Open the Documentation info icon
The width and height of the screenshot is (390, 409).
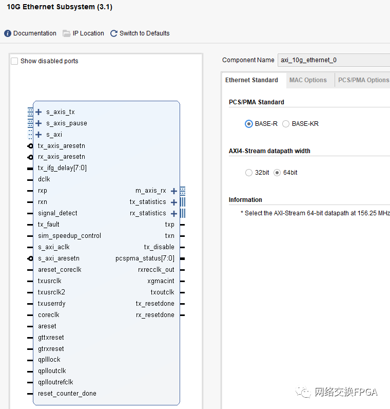pyautogui.click(x=8, y=33)
